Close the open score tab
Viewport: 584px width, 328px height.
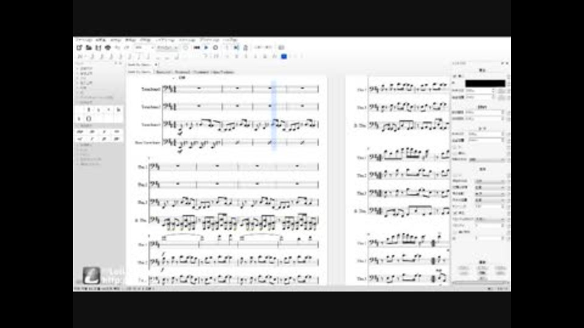coord(156,65)
